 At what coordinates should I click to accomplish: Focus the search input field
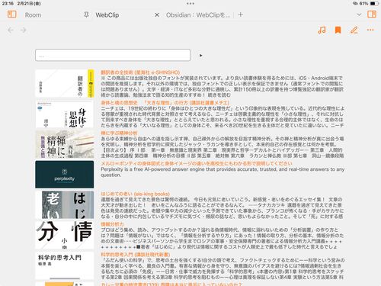[113, 55]
